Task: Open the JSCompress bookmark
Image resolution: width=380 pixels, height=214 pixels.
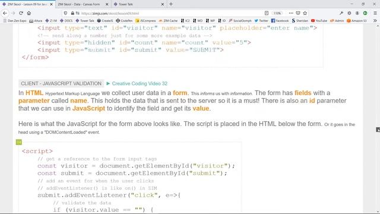Action: click(145, 21)
